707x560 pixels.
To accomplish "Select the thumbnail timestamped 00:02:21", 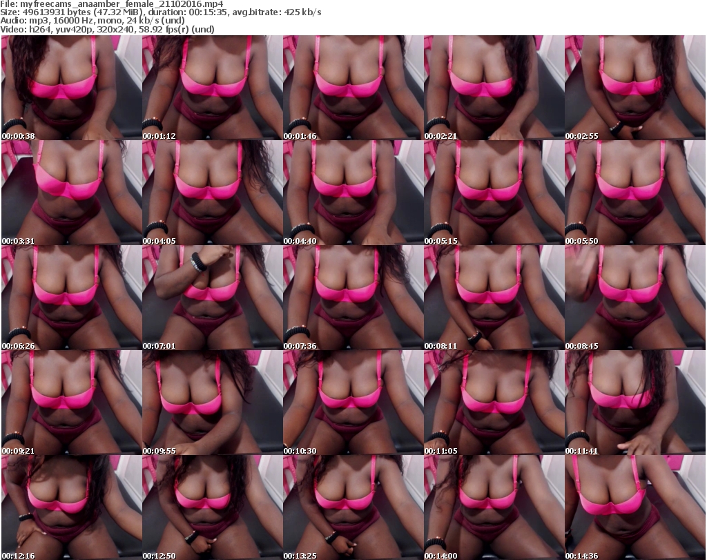I will point(494,88).
